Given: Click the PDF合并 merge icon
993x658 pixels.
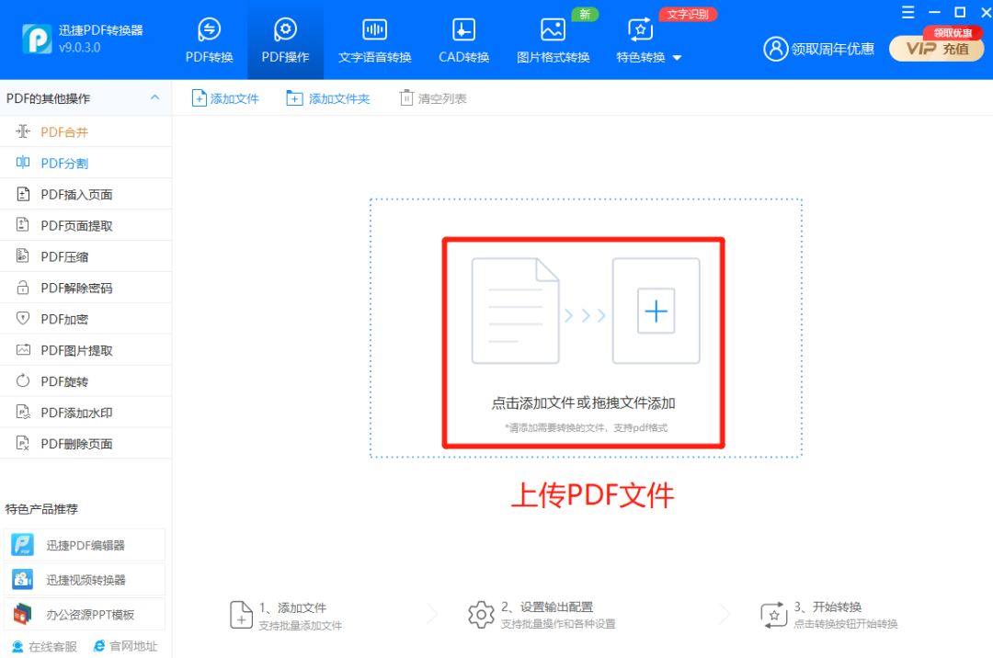Looking at the screenshot, I should (x=23, y=131).
